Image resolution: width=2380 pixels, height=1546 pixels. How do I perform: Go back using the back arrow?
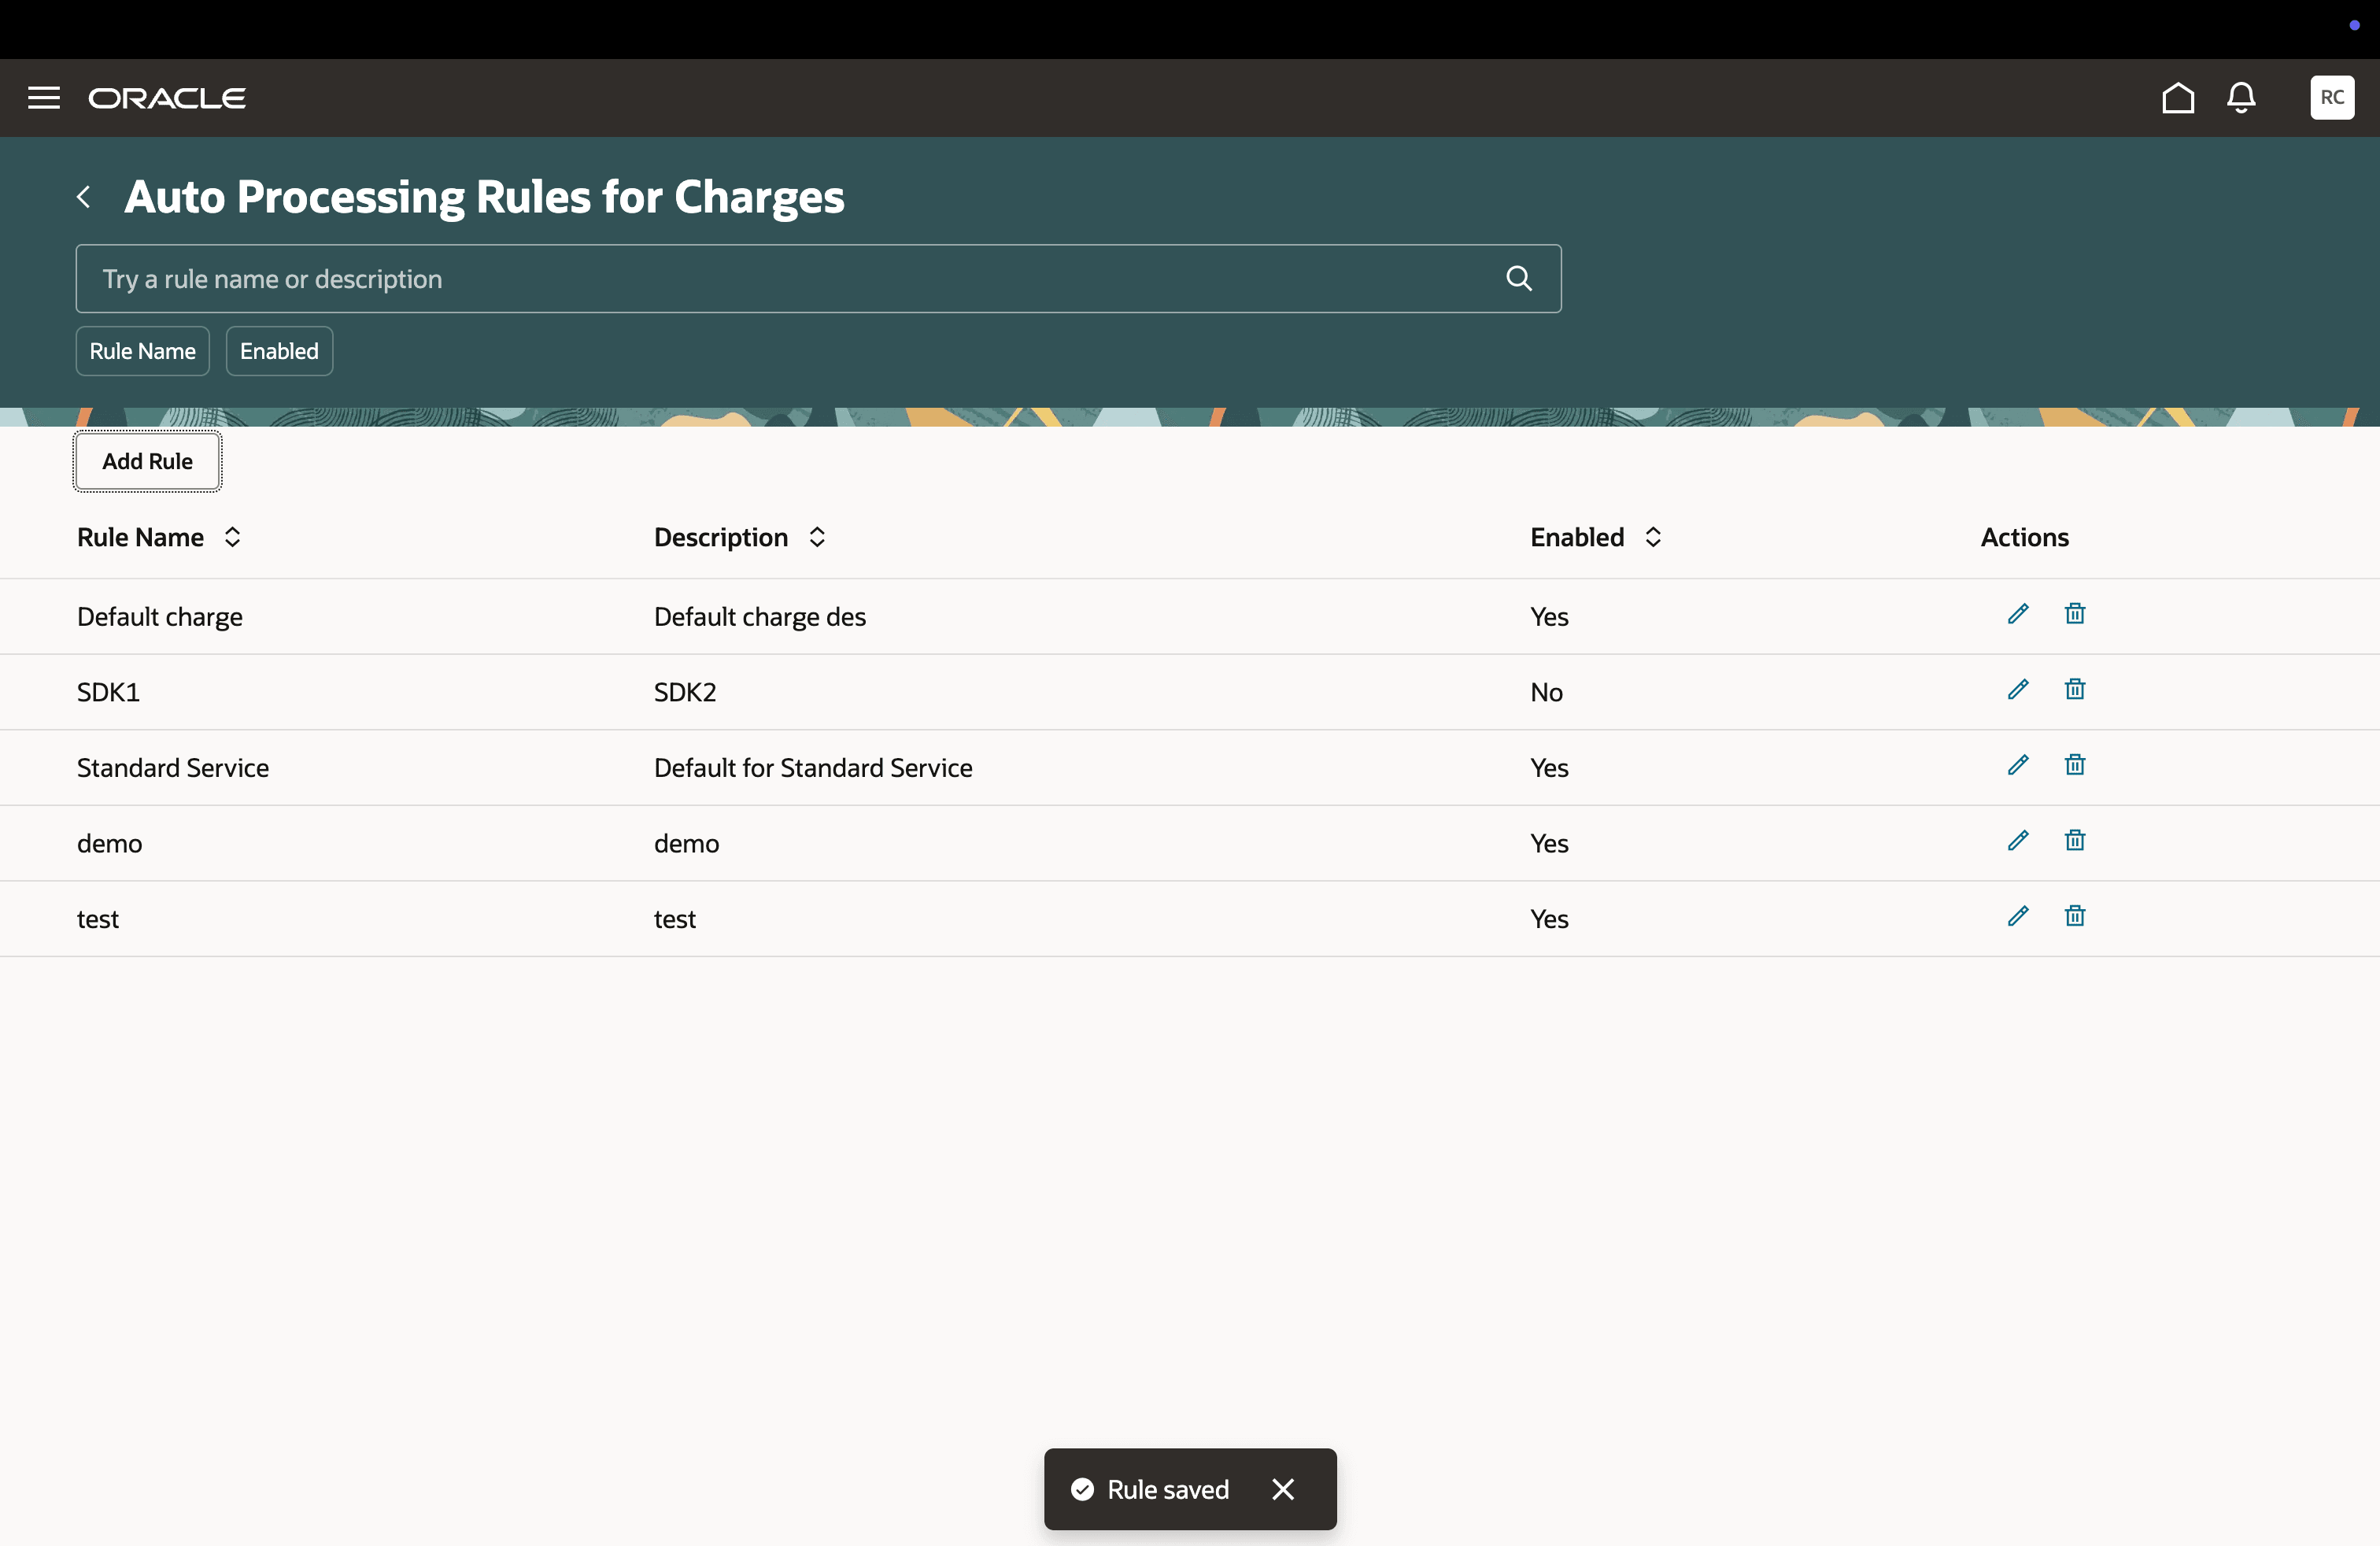(84, 197)
